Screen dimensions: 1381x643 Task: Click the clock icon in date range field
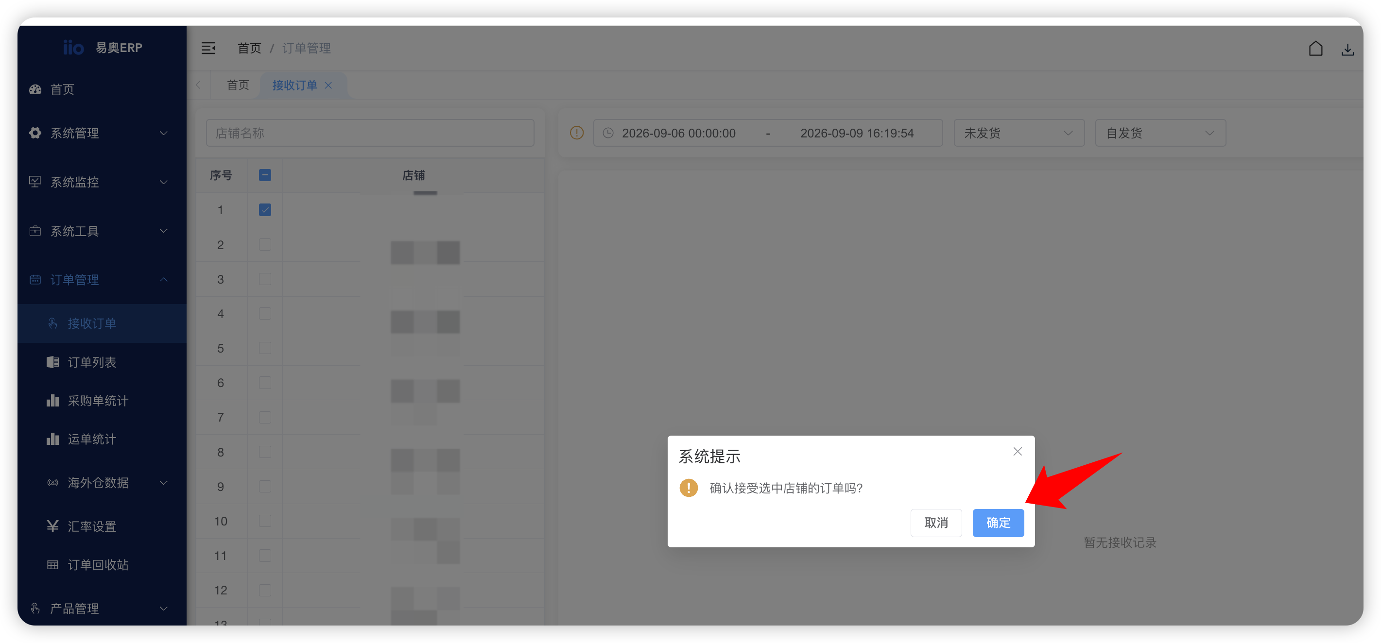(608, 133)
